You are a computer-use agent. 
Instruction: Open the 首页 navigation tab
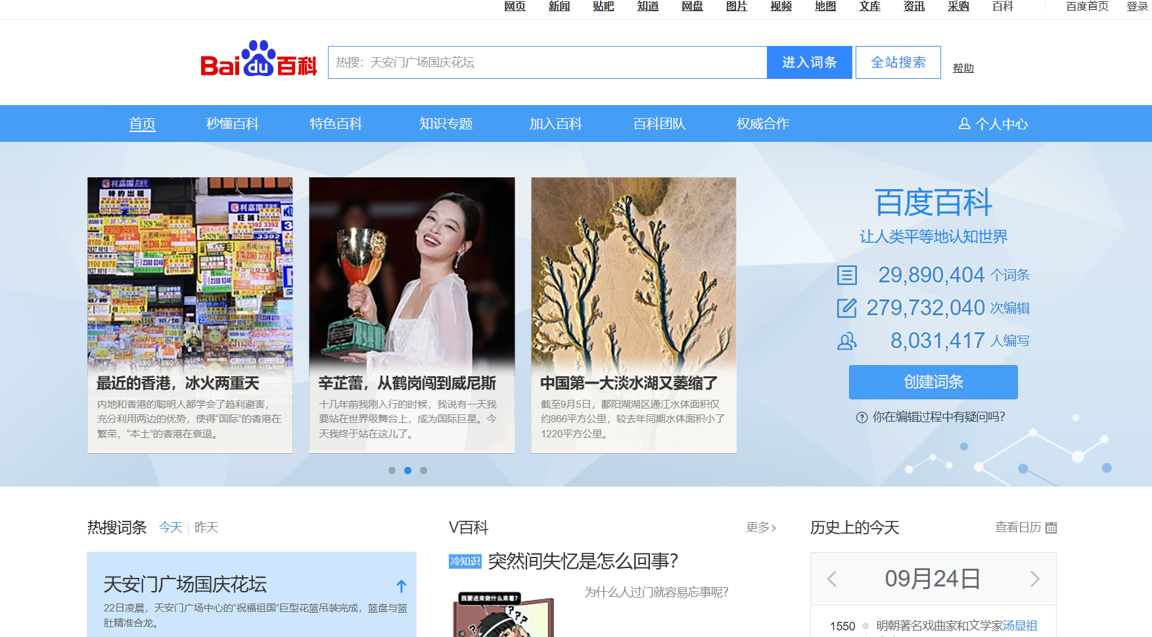[143, 123]
